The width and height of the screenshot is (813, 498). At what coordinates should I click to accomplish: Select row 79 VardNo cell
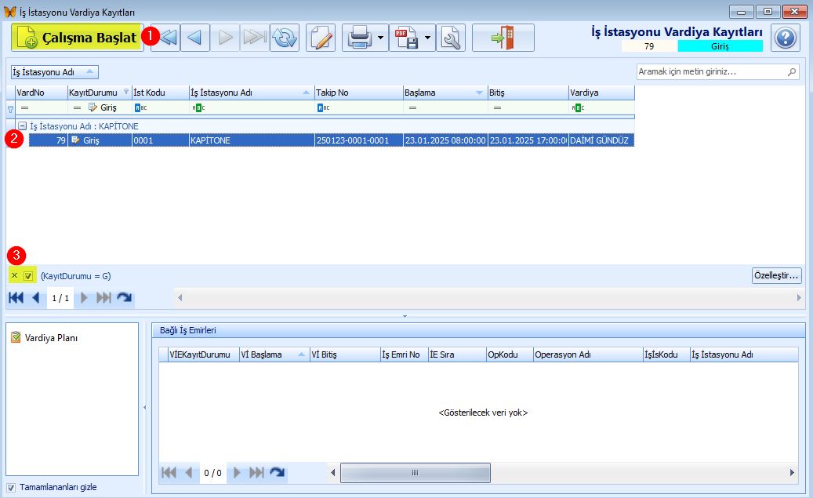49,140
